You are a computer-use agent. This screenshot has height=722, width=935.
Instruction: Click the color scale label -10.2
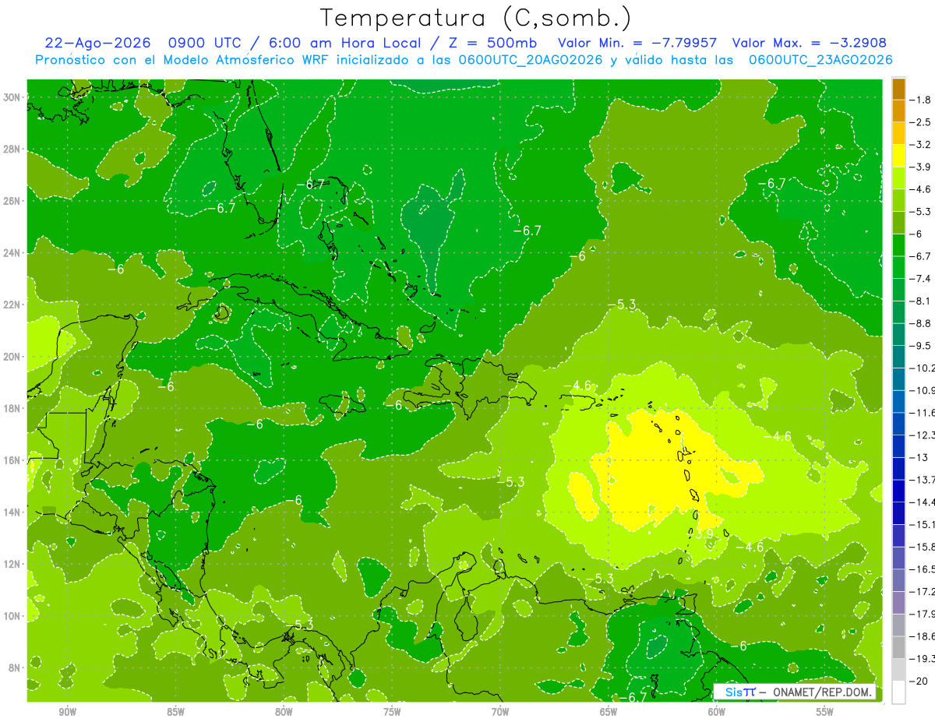[x=923, y=368]
